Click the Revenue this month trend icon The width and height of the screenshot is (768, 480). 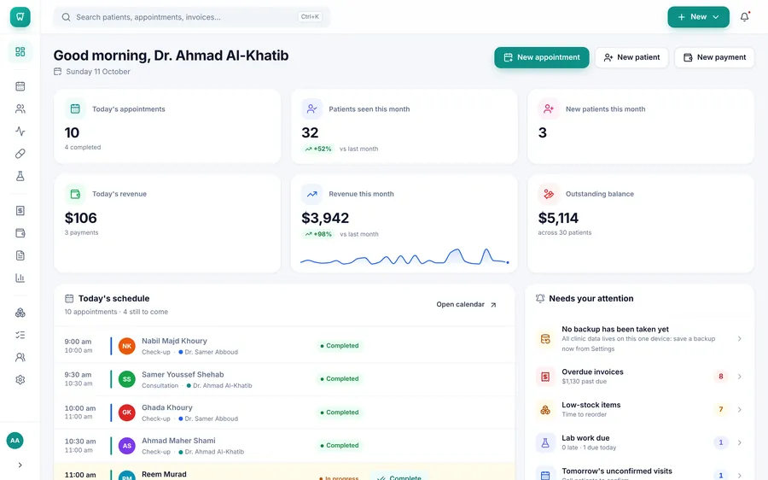coord(312,194)
